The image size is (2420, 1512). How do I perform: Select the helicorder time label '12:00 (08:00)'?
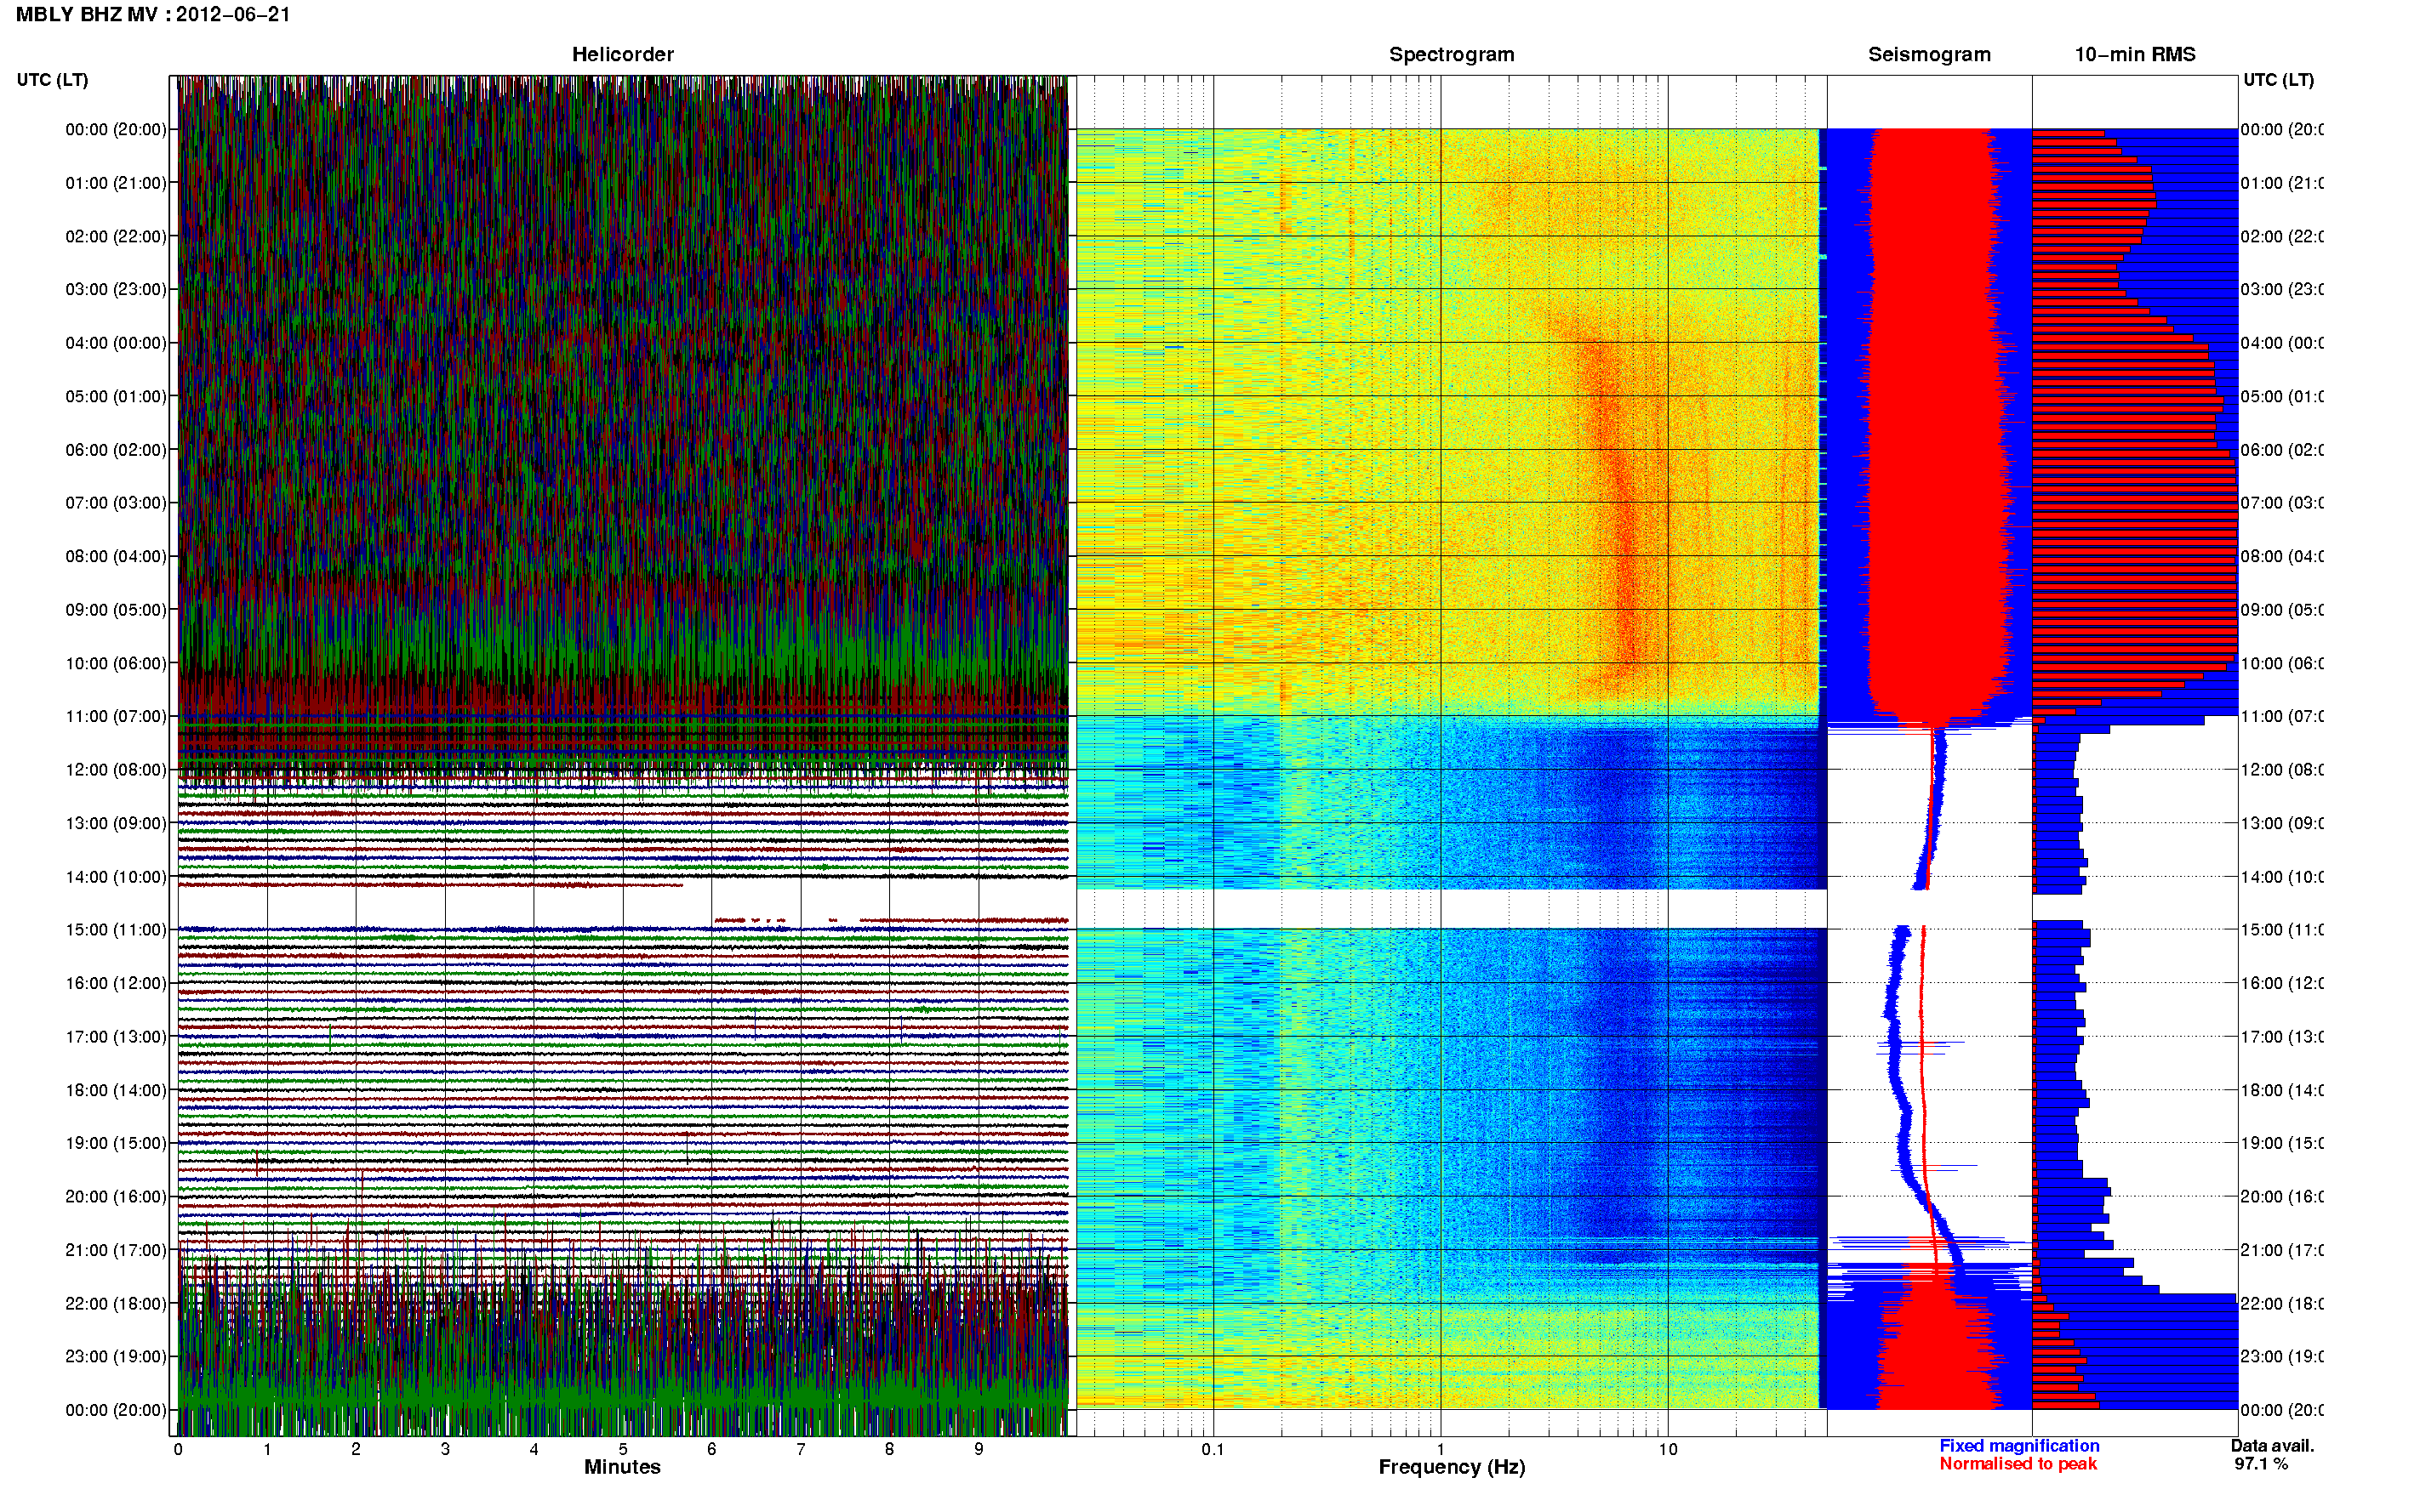click(x=116, y=770)
